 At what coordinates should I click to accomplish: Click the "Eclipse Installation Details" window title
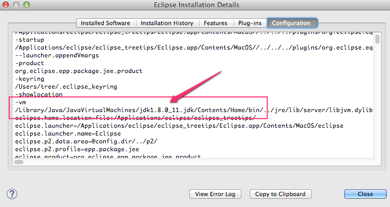197,5
